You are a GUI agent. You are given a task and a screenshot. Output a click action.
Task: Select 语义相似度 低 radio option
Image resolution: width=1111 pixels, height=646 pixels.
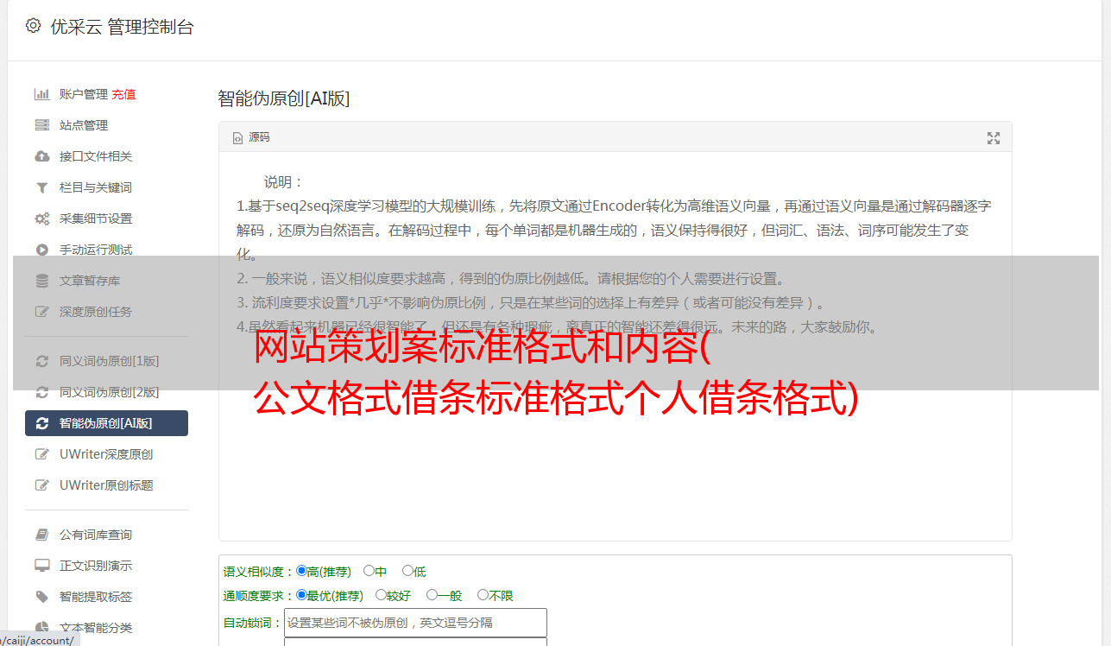407,571
